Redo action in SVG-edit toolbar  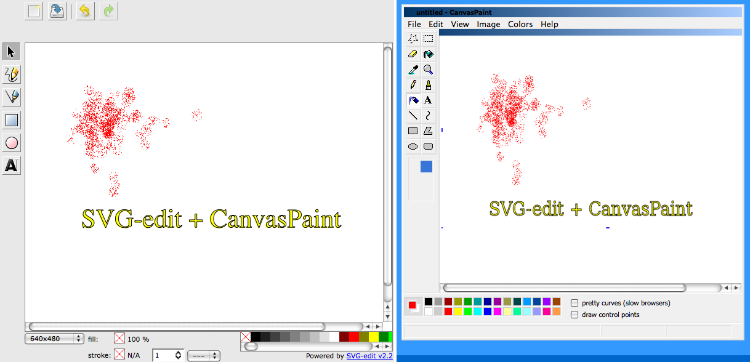pos(108,11)
